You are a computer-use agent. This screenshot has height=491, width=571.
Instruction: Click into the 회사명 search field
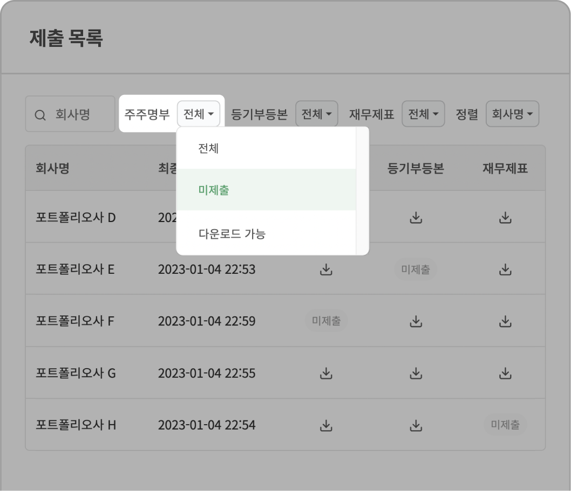(76, 114)
